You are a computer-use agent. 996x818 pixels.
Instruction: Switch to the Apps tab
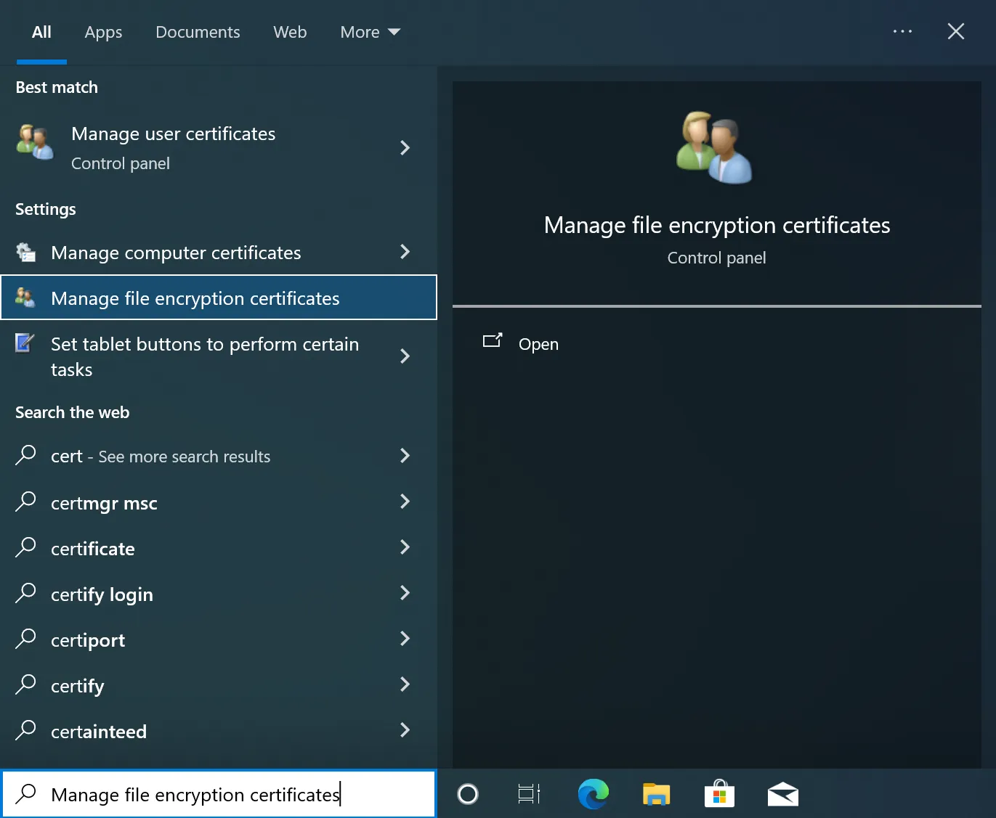[x=103, y=32]
